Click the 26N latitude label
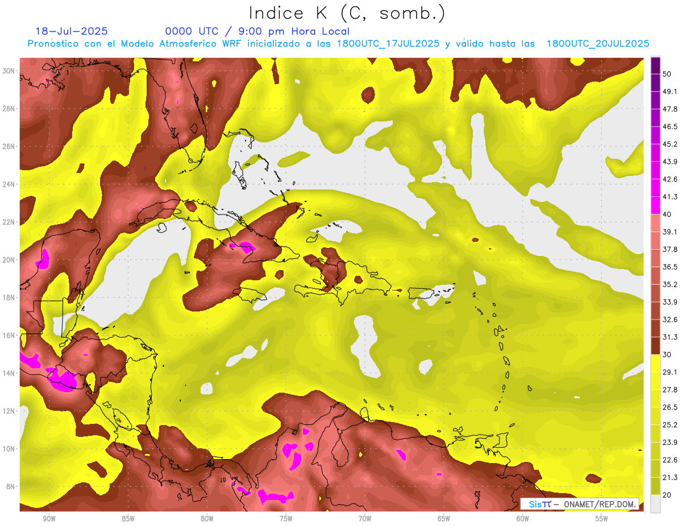The image size is (682, 526). pyautogui.click(x=9, y=146)
